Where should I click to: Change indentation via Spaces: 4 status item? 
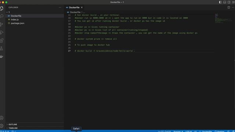178,131
